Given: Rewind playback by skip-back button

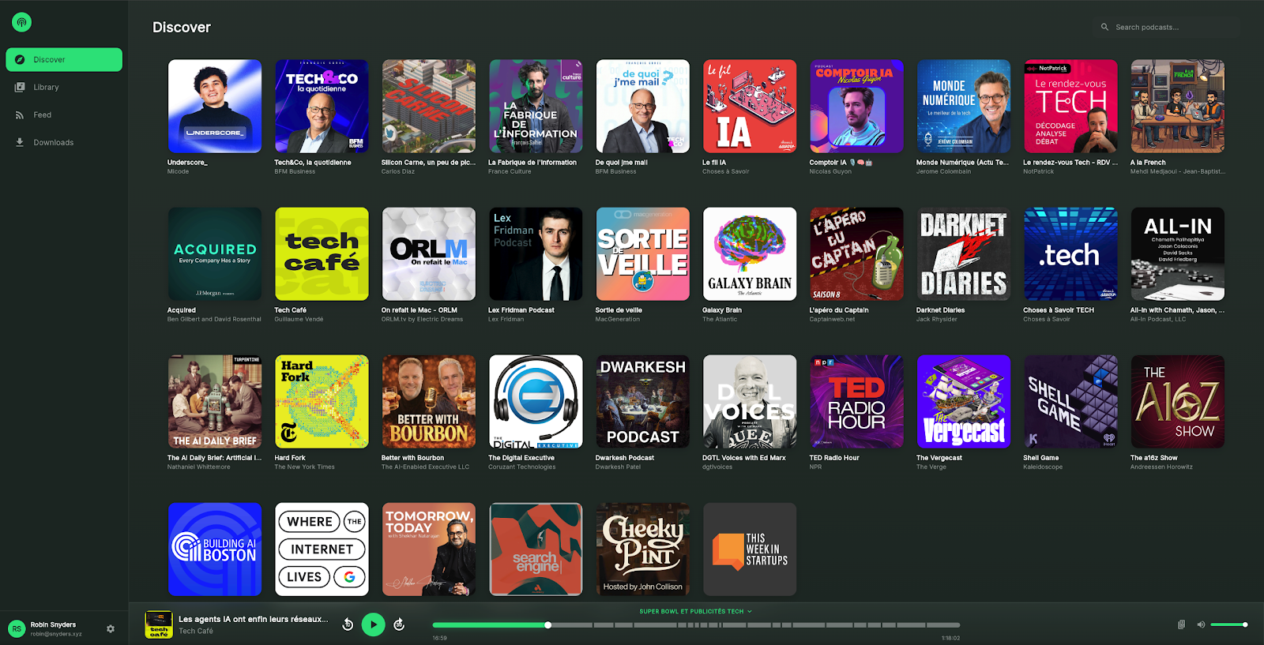Looking at the screenshot, I should tap(348, 624).
